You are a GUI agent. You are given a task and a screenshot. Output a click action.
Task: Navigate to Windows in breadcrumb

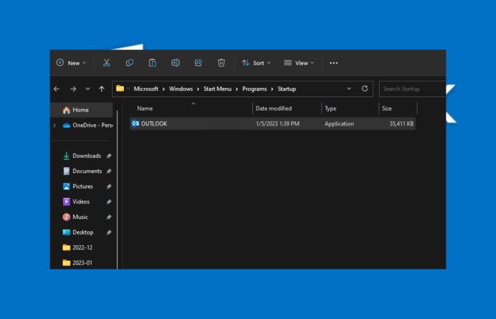181,89
